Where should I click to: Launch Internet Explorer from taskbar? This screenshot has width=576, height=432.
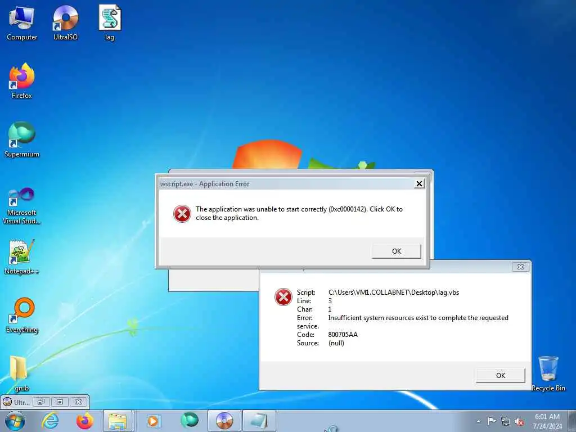tap(50, 421)
